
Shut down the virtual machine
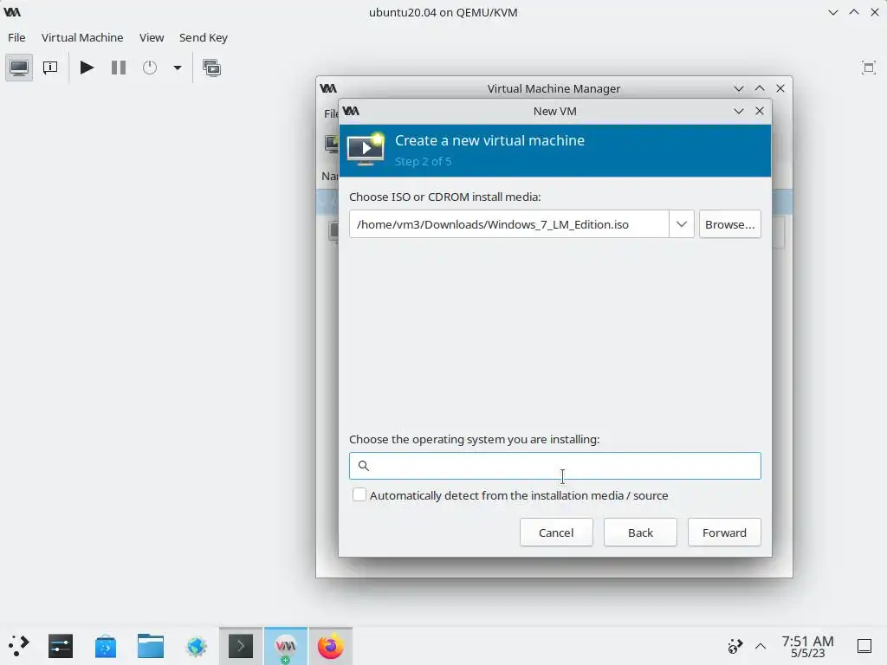150,68
